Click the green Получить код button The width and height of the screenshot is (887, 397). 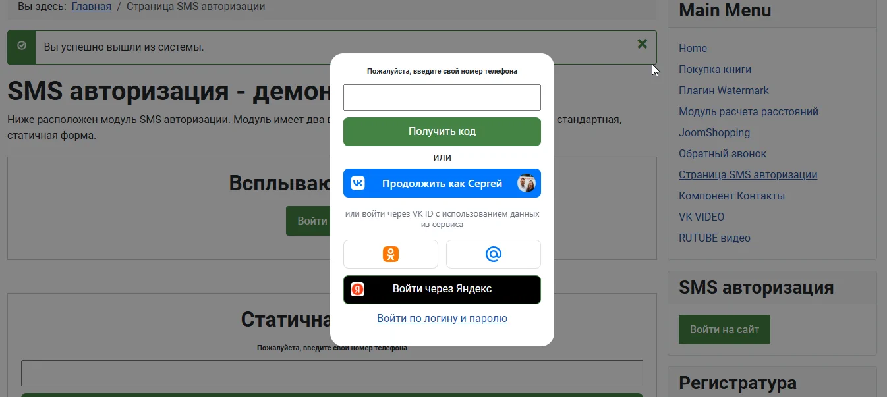[442, 132]
